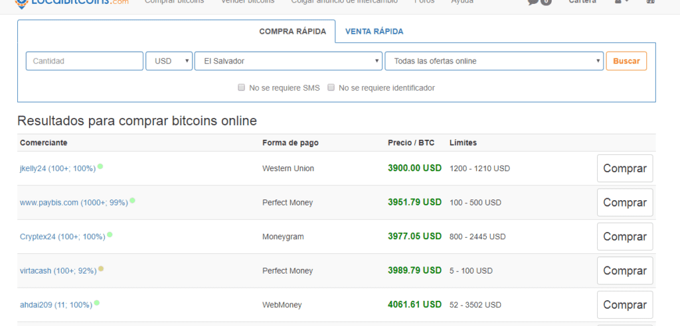Click the 52 - 3502 USD limits value

(475, 305)
